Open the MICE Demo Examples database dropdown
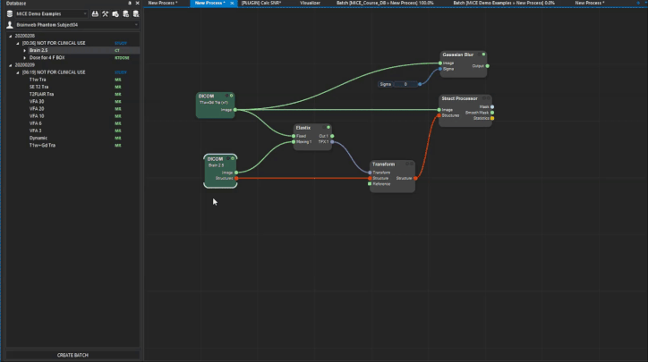This screenshot has height=362, width=648. point(52,14)
